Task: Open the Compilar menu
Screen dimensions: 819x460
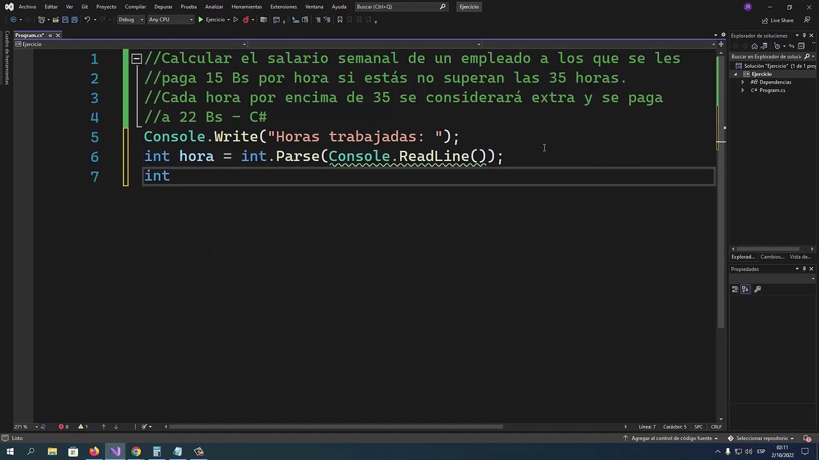Action: pyautogui.click(x=136, y=7)
